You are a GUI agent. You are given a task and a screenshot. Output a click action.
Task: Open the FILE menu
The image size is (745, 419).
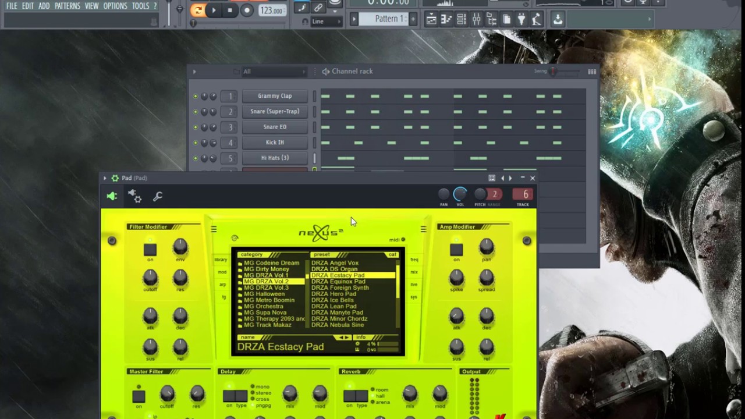coord(12,6)
